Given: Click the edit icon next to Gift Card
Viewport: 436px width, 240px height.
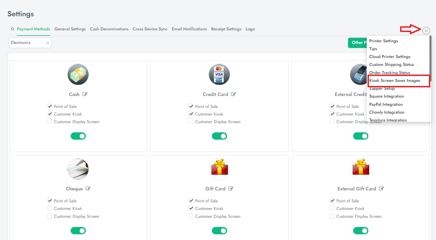Looking at the screenshot, I should coord(231,189).
